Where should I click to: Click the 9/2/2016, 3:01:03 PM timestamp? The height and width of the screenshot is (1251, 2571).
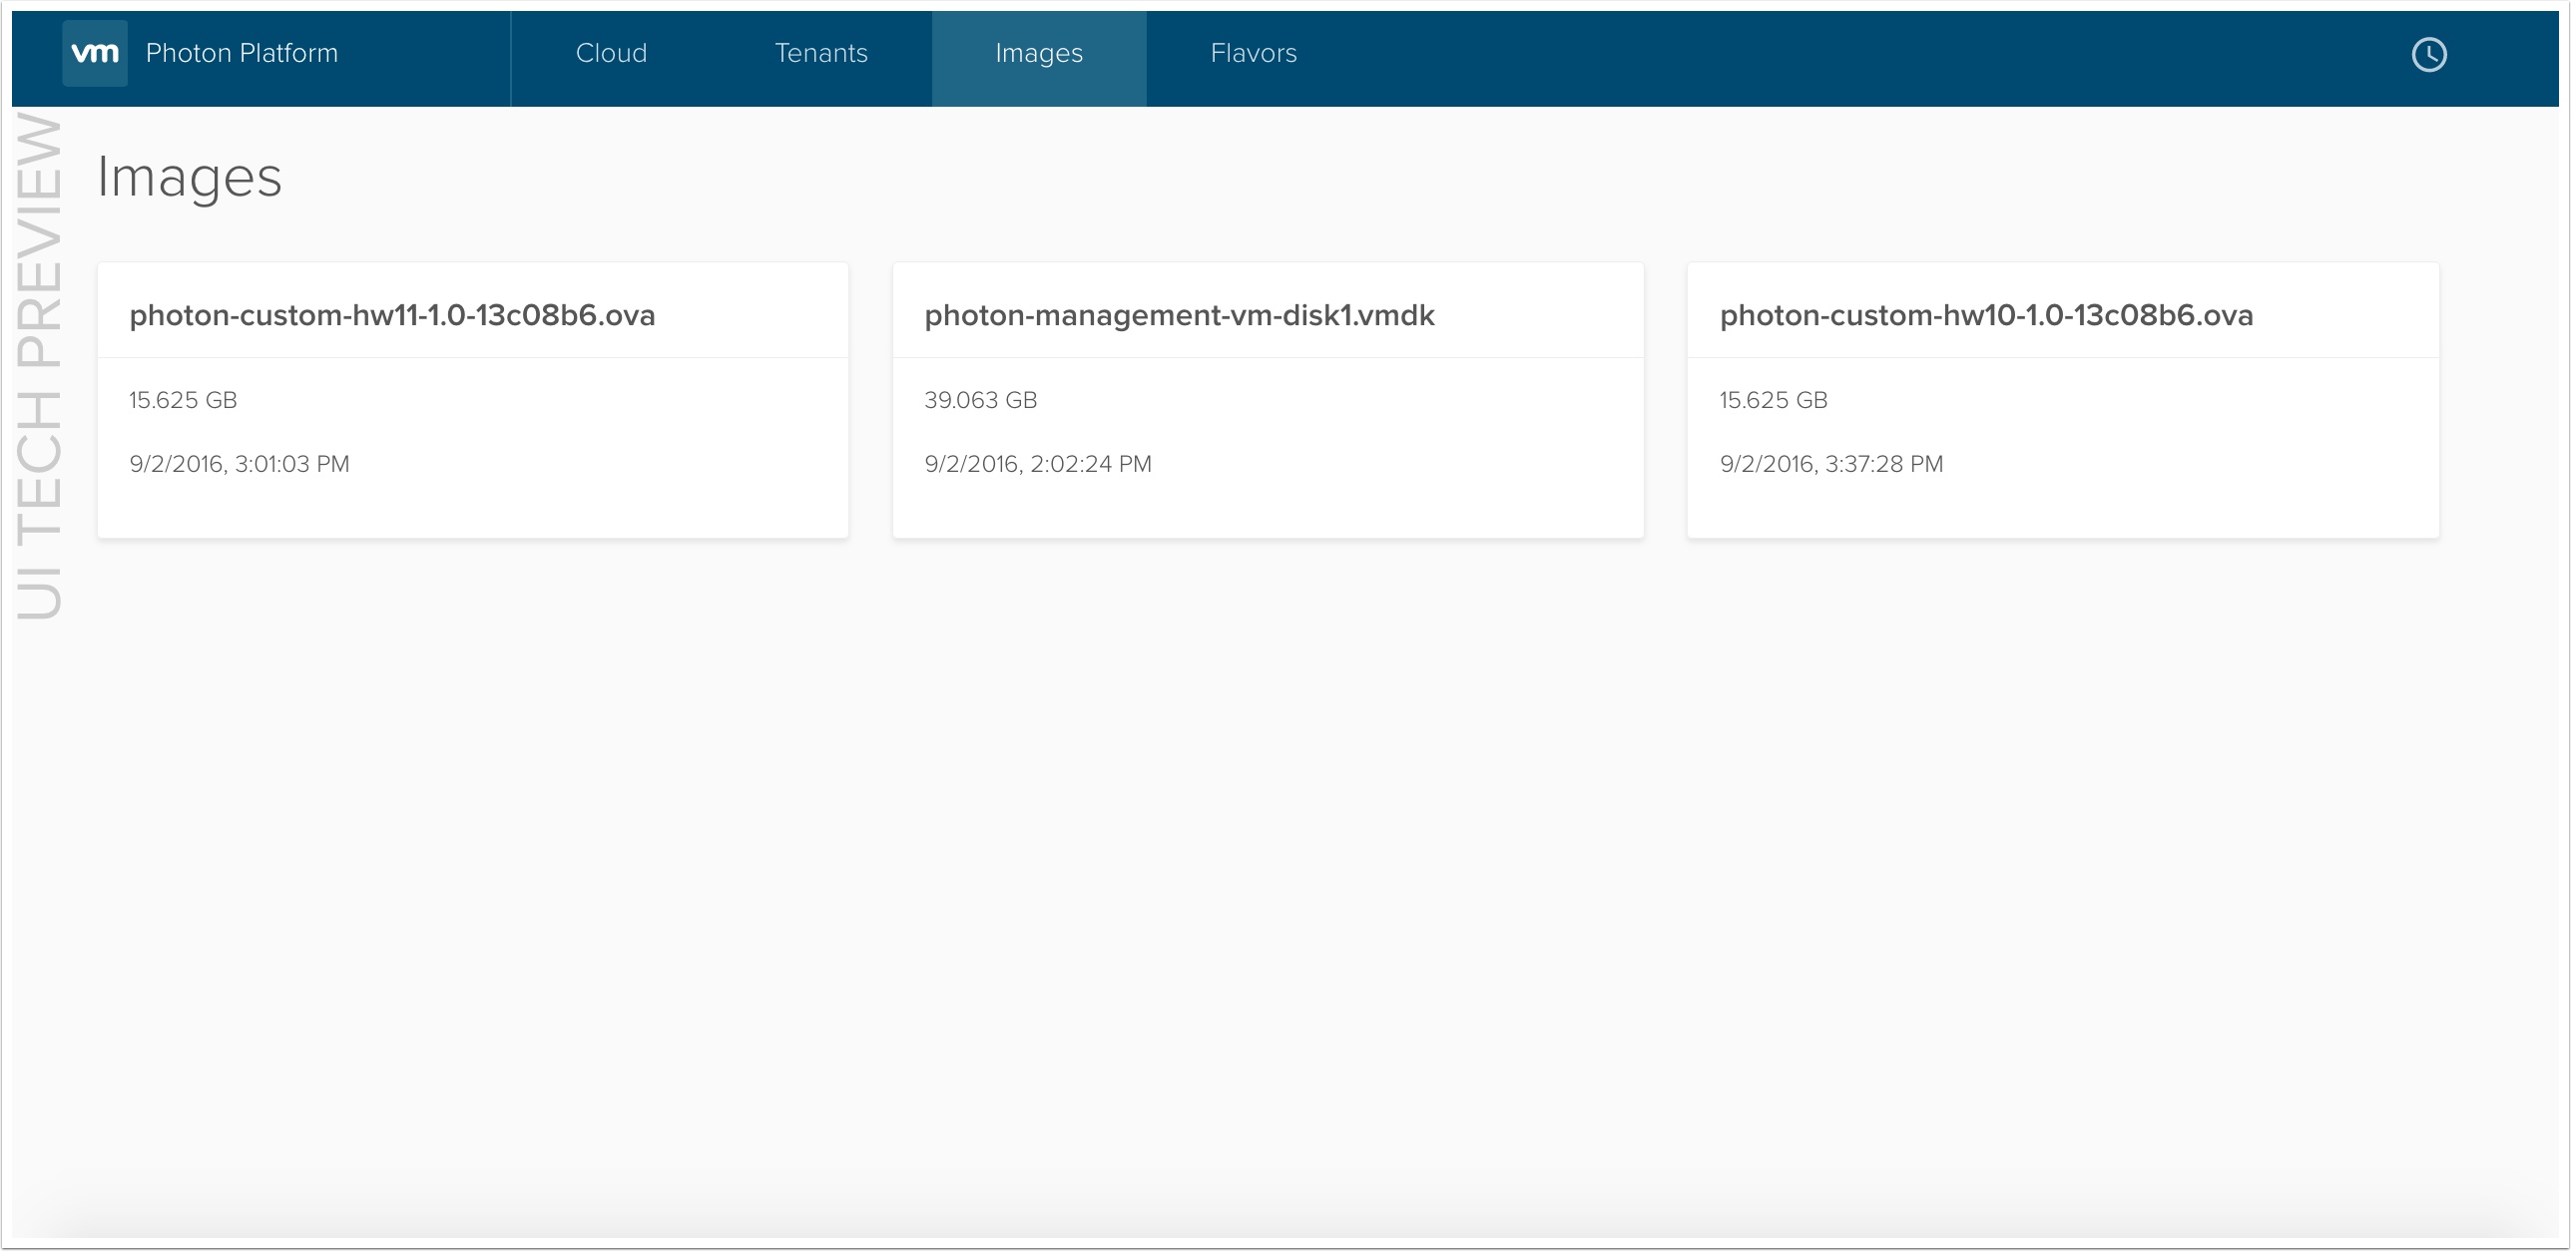240,464
